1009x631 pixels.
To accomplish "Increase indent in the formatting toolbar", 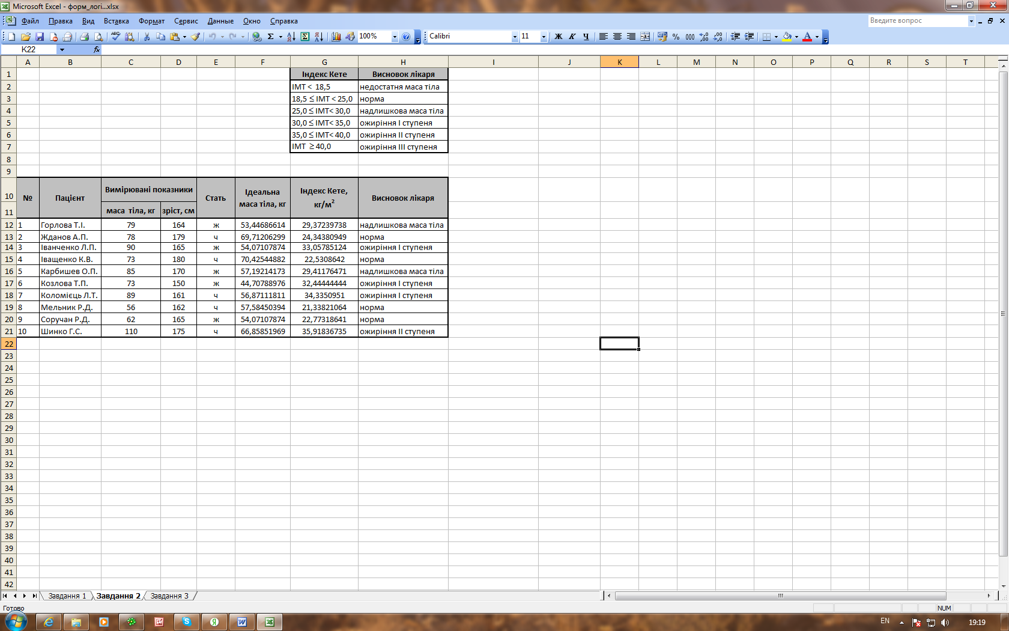I will [749, 37].
